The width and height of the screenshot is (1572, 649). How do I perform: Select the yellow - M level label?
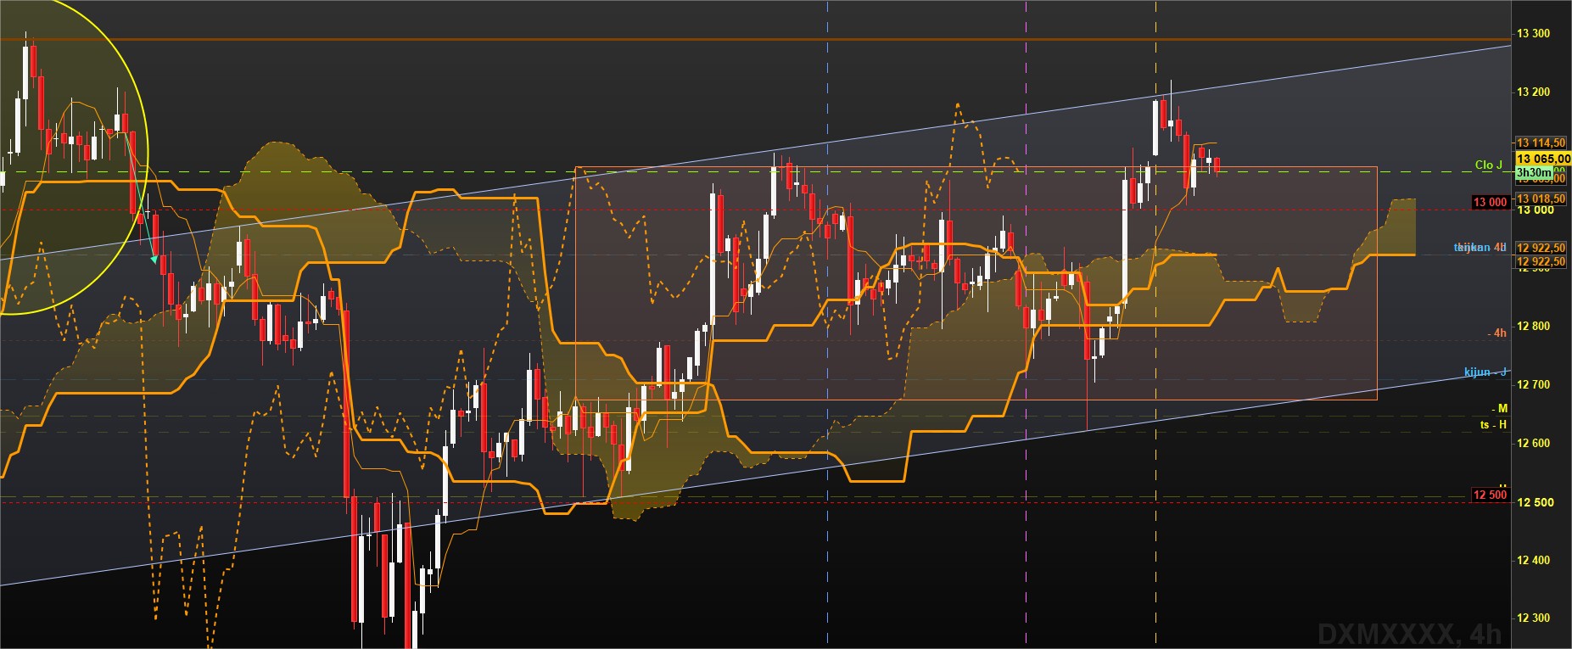pos(1500,408)
